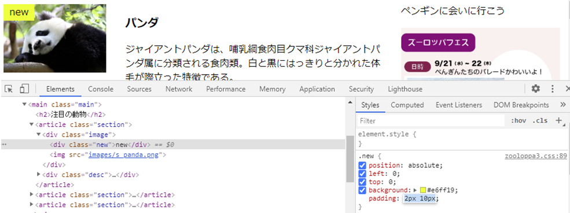Select the closing </article> tag row

coord(55,185)
